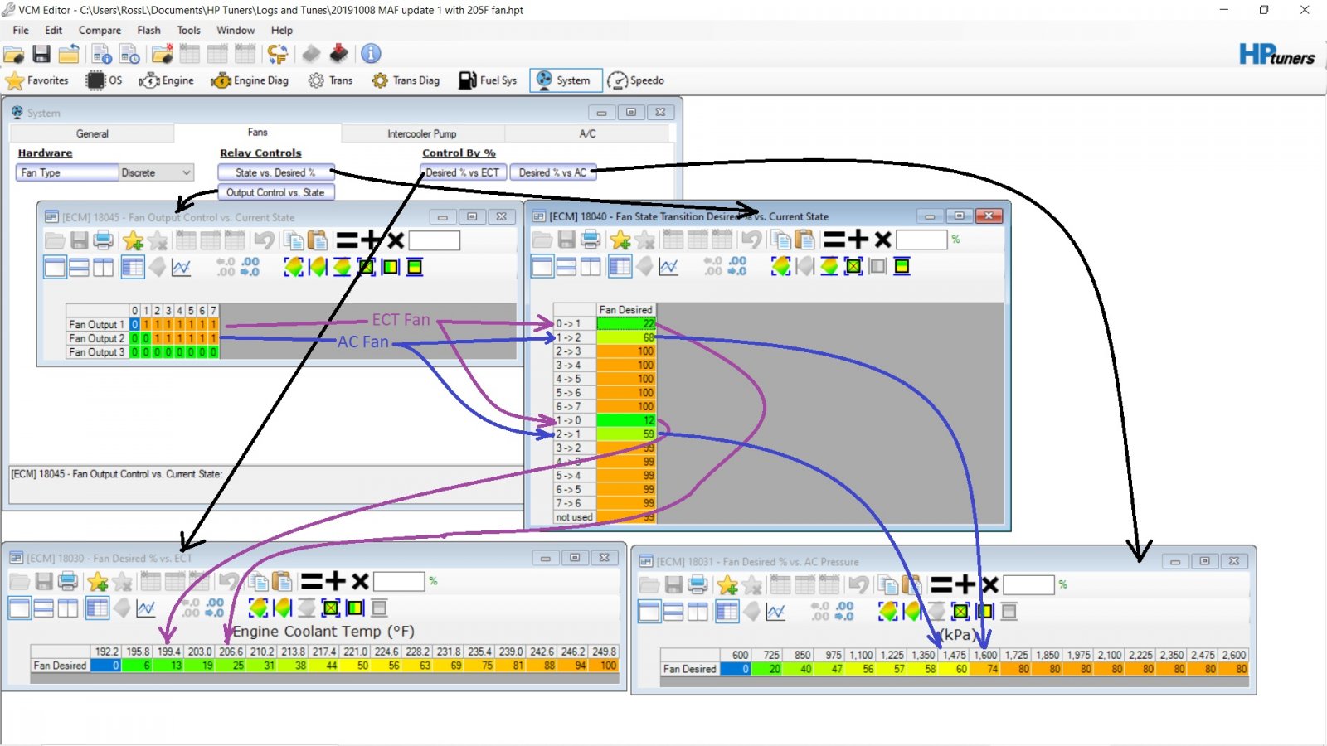Print icon in Fan Desired % vs. ECT window
The width and height of the screenshot is (1327, 746).
pos(69,582)
